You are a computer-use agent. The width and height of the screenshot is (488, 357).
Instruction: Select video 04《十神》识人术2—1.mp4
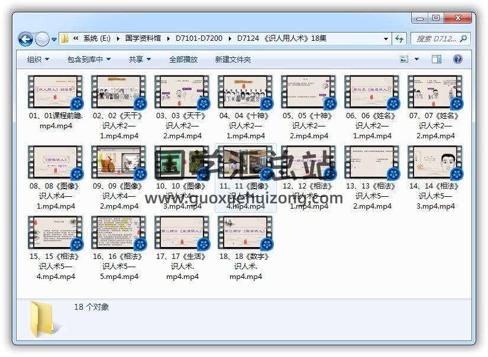[x=245, y=108]
